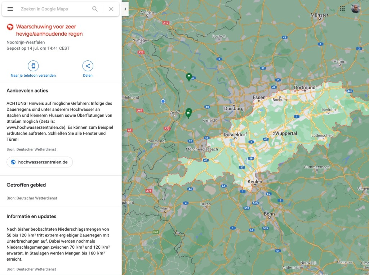Click the warning title heading

coord(49,30)
